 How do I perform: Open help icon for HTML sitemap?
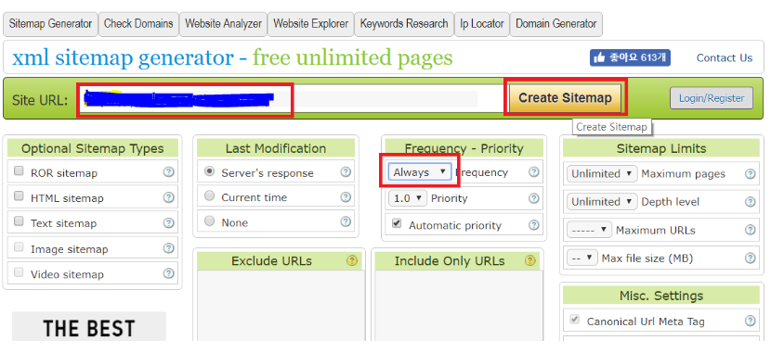coord(169,197)
